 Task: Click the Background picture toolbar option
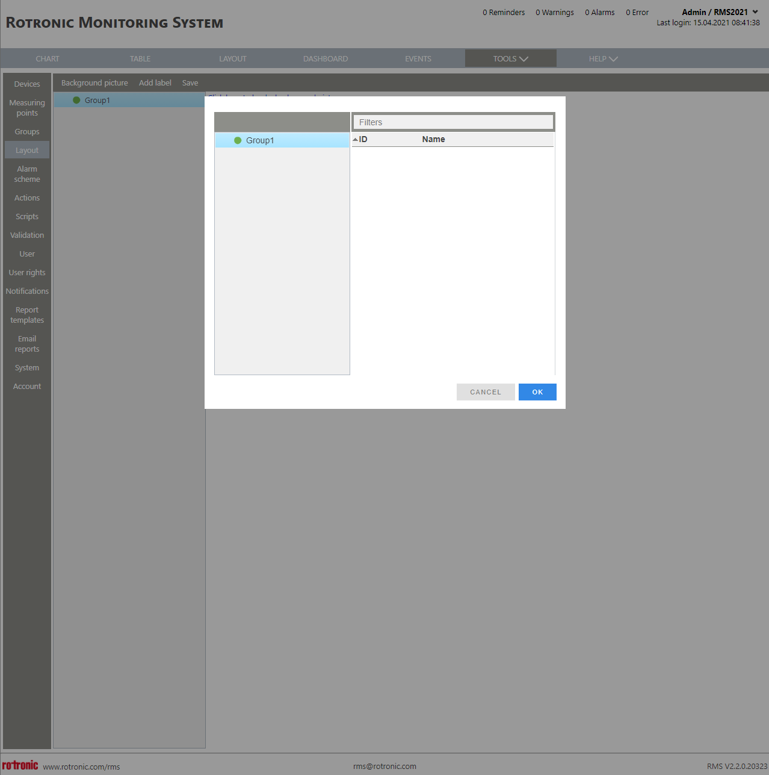94,83
